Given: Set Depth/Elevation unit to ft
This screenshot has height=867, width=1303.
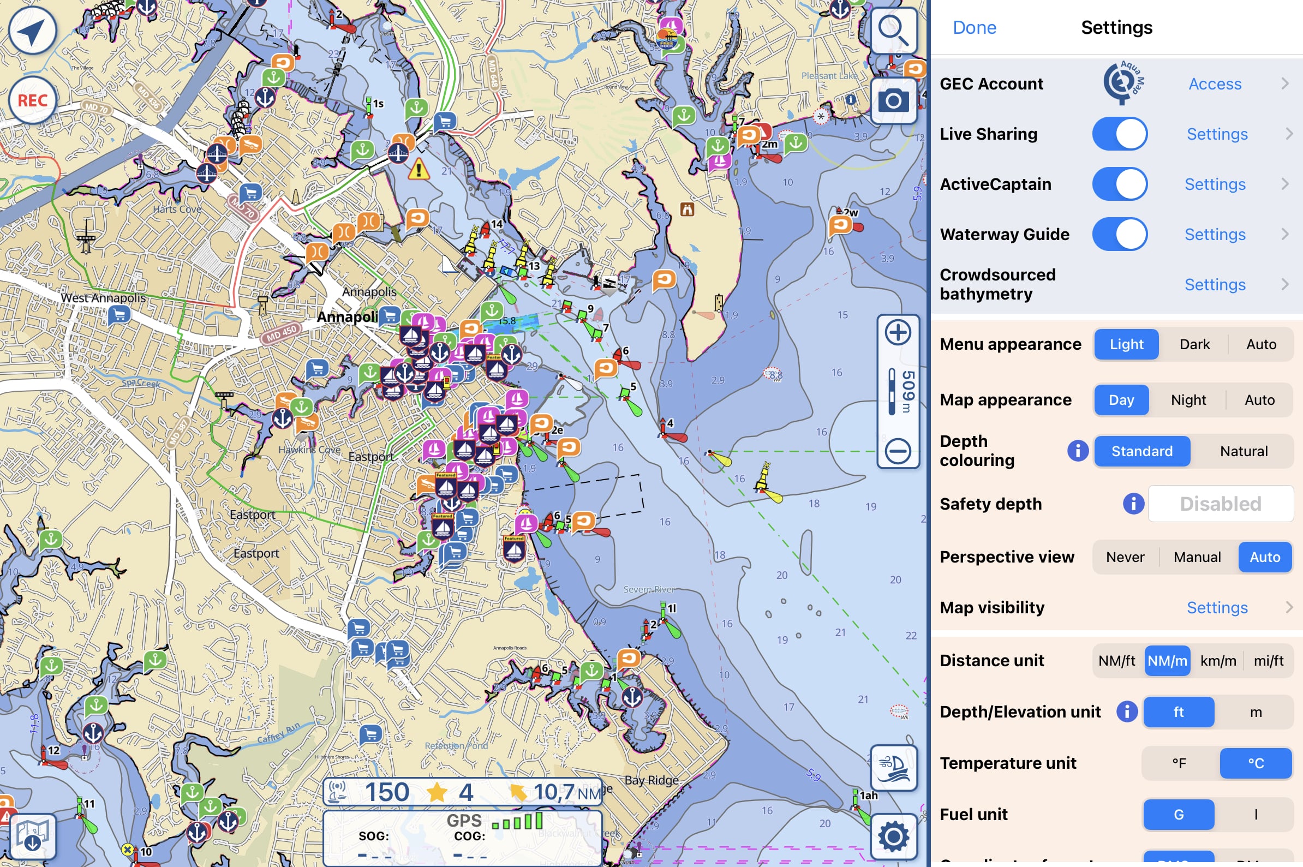Looking at the screenshot, I should (x=1179, y=711).
